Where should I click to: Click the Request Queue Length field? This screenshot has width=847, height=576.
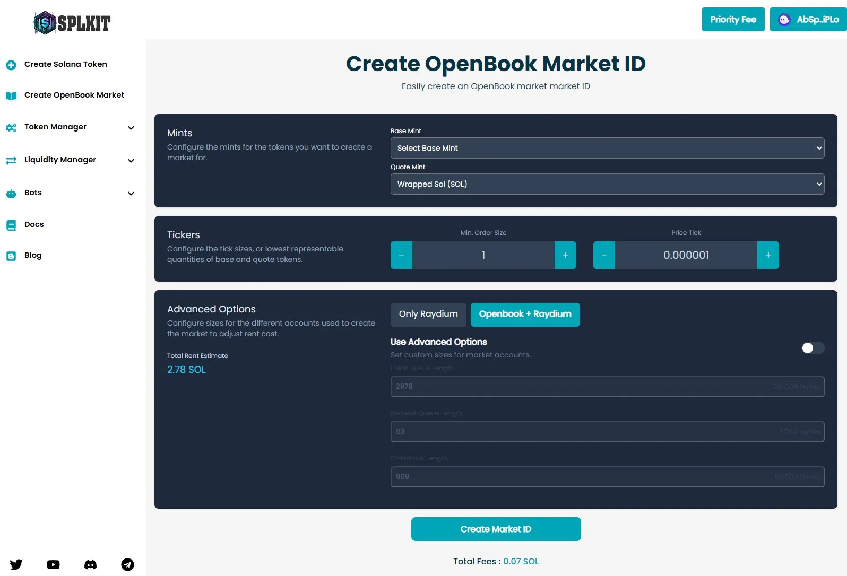pyautogui.click(x=608, y=432)
